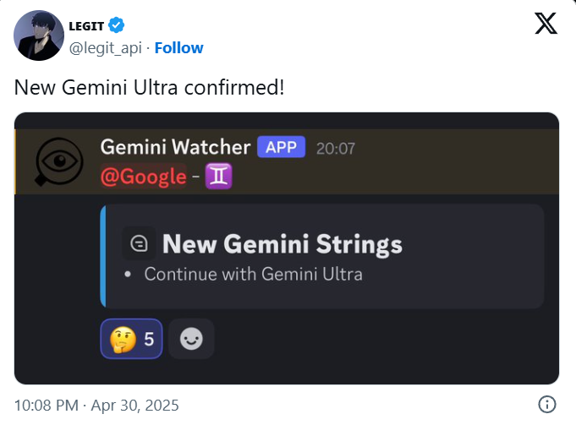Click the New Gemini Strings embed title

point(283,243)
